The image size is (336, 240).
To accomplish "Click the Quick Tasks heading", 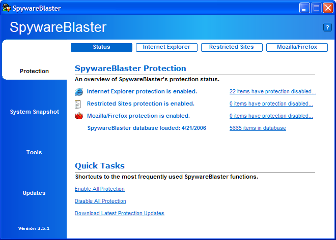I will click(x=100, y=166).
